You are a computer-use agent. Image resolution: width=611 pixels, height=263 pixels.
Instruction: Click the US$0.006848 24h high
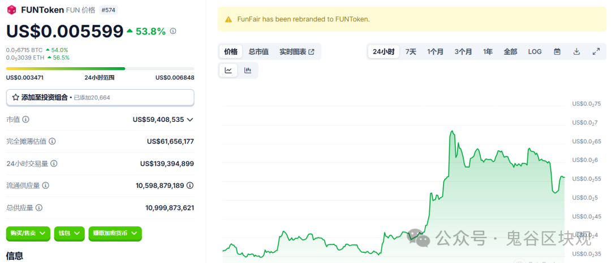[175, 77]
